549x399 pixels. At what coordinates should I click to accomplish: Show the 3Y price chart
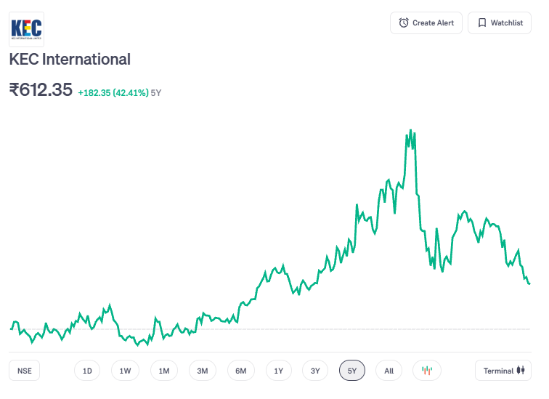point(315,371)
